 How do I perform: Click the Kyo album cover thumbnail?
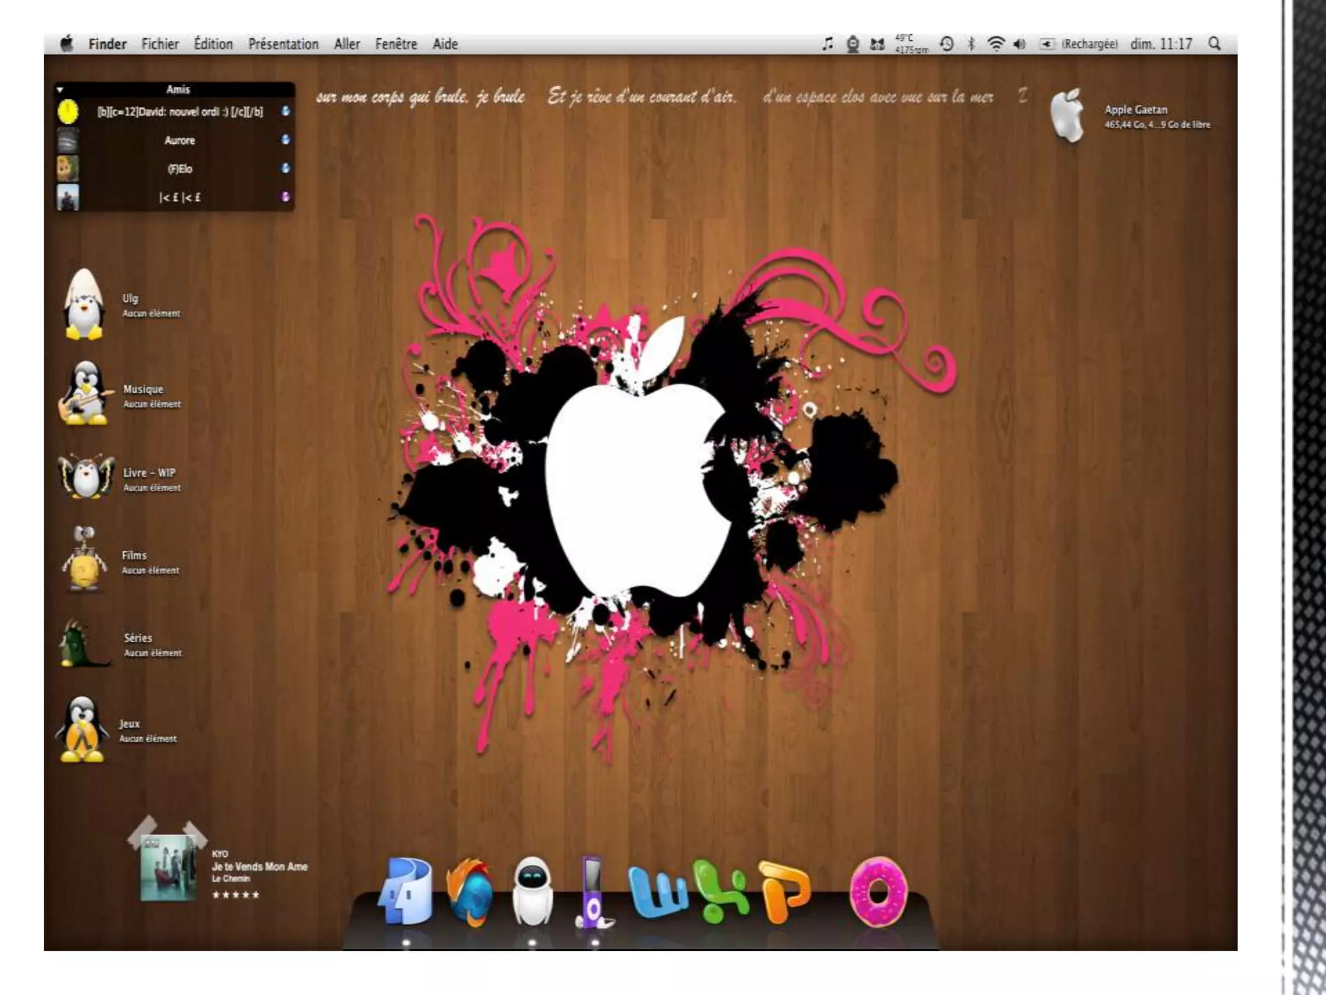pyautogui.click(x=168, y=868)
